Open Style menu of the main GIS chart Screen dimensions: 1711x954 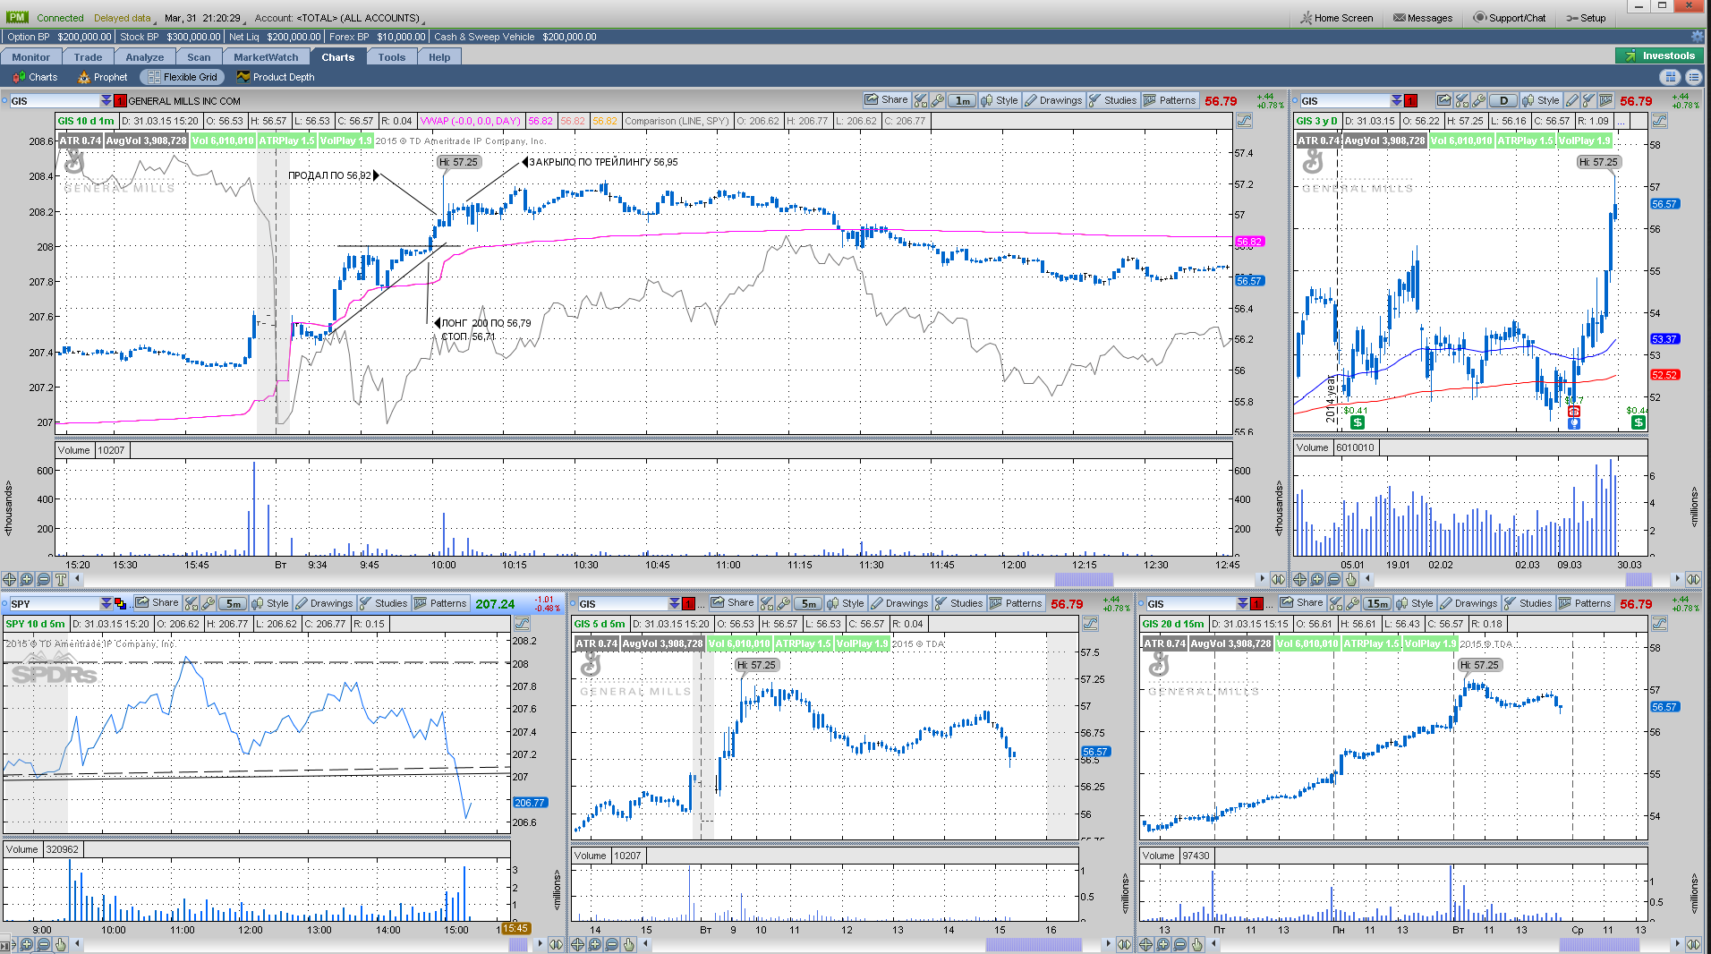(x=1000, y=100)
